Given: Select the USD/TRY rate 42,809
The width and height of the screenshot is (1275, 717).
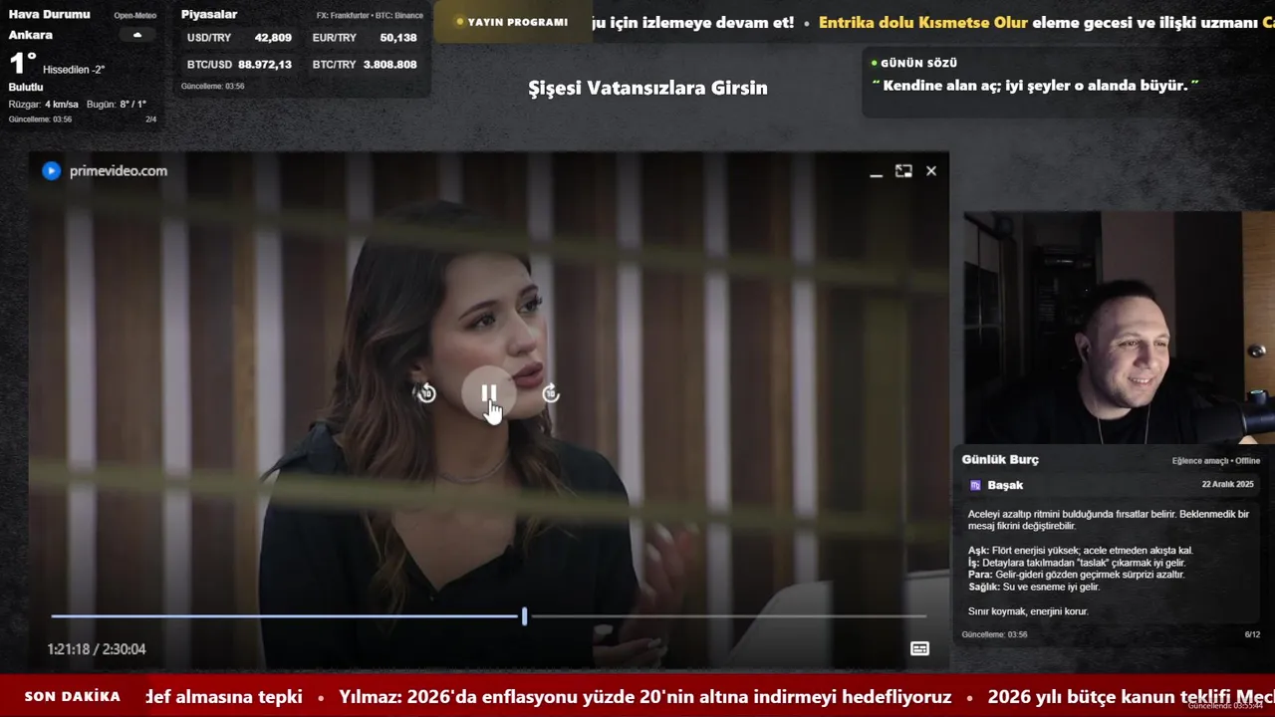Looking at the screenshot, I should click(x=273, y=38).
